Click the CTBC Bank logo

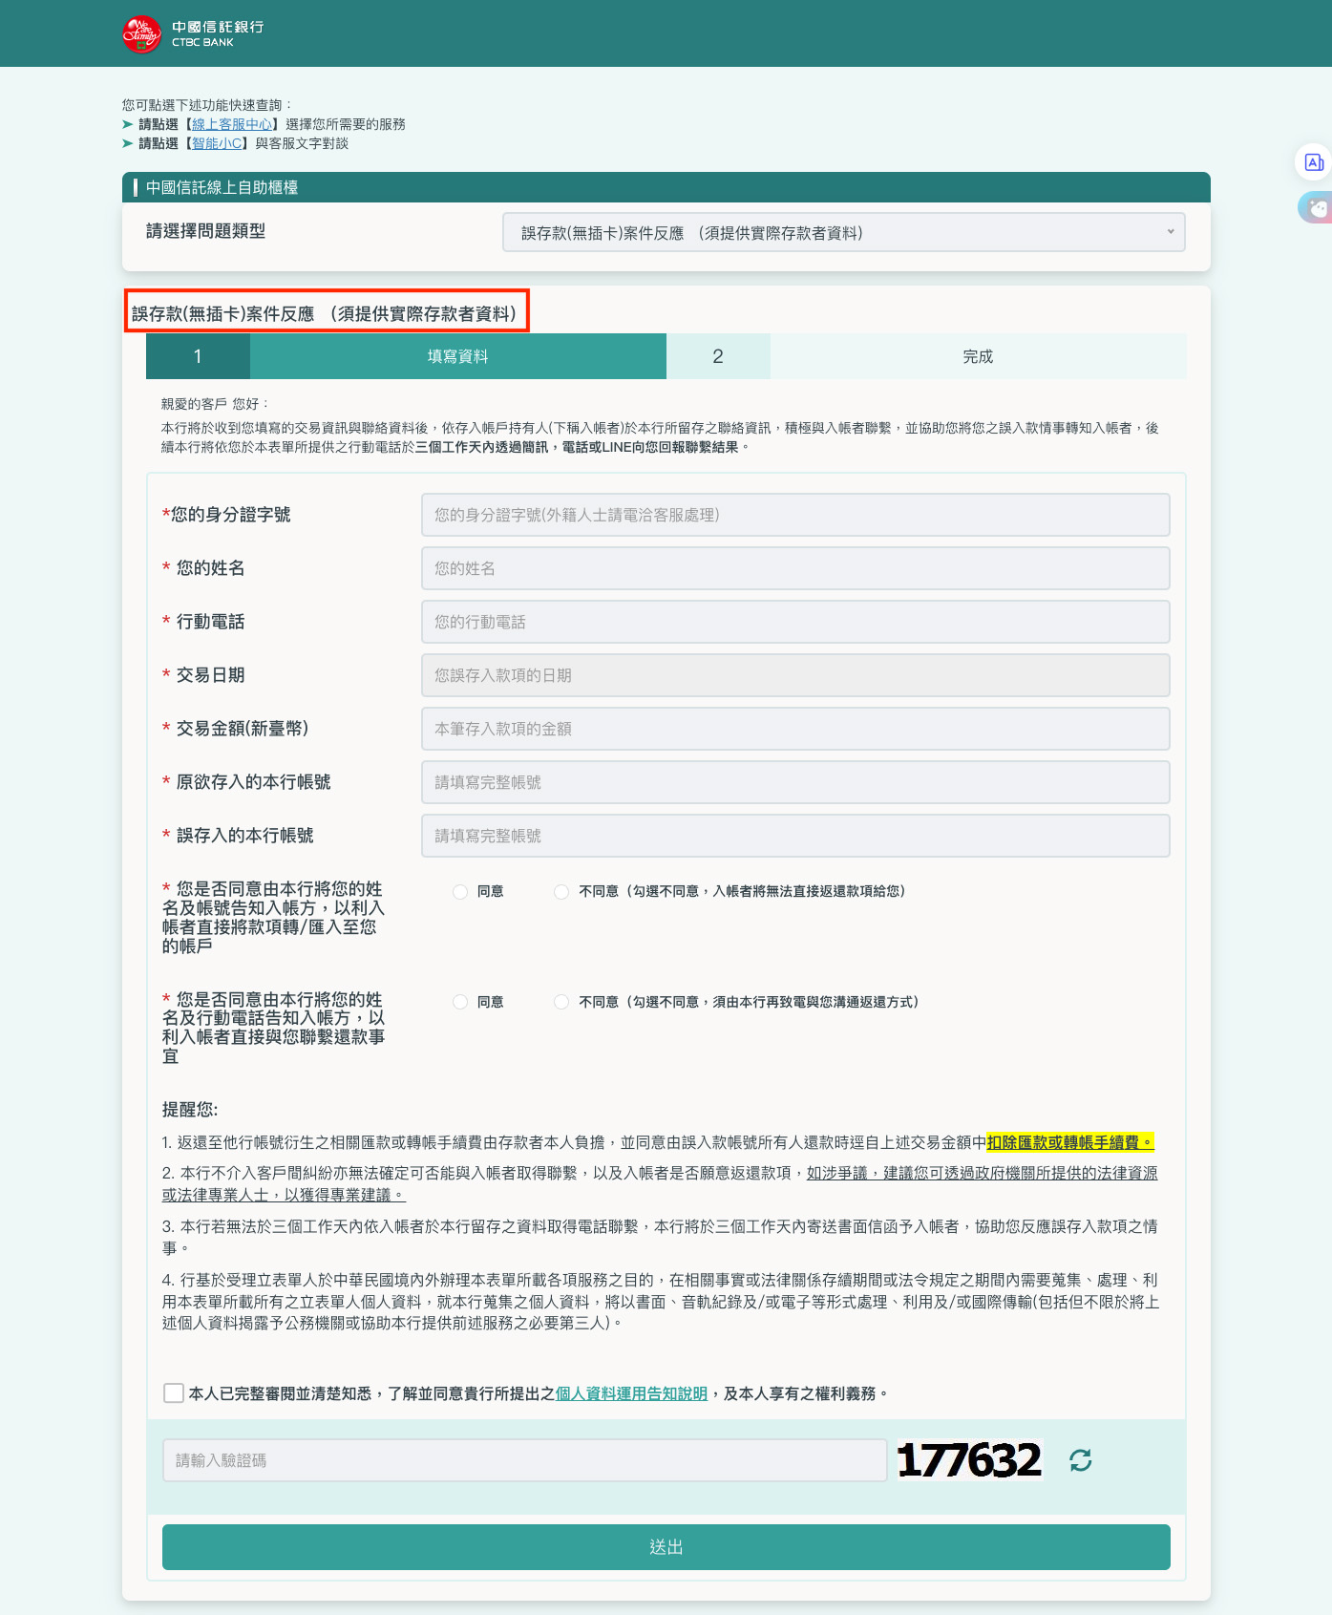point(194,34)
